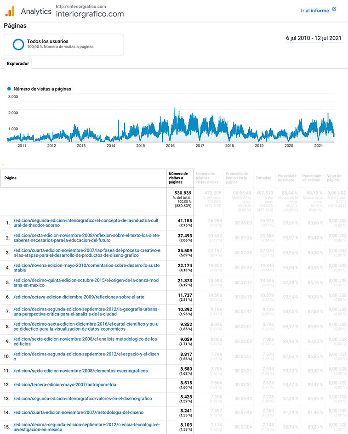Image resolution: width=348 pixels, height=434 pixels.
Task: Open the el-concepto-de-la-industria-cultural page link
Action: (86, 223)
